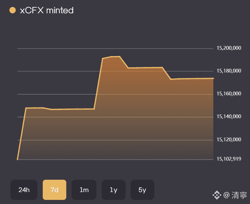Select the 5y range button
This screenshot has width=250, height=204.
(143, 190)
